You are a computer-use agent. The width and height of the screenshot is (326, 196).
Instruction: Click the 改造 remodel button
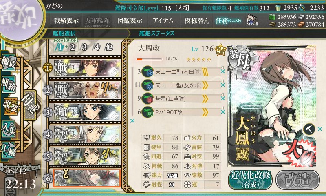pyautogui.click(x=297, y=180)
